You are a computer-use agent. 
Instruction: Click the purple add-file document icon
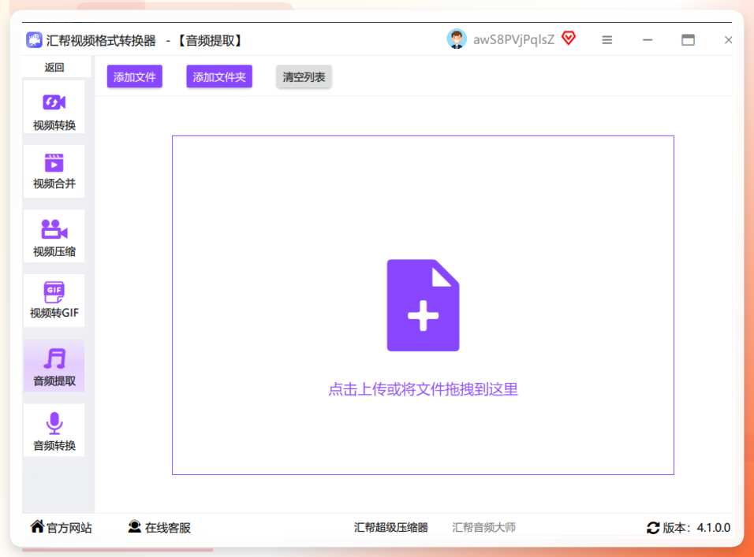coord(424,306)
